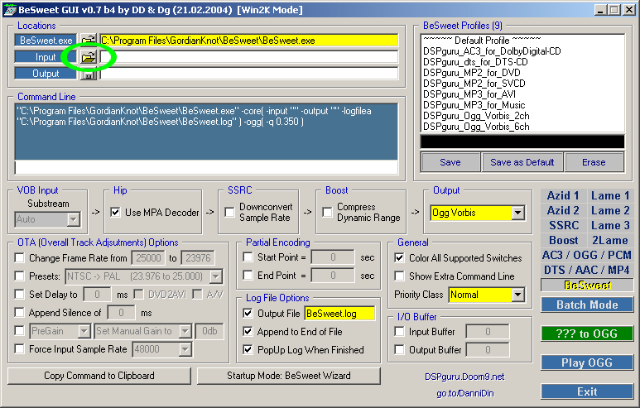Toggle partial encoding End Point checkbox
The width and height of the screenshot is (640, 408).
coord(248,276)
